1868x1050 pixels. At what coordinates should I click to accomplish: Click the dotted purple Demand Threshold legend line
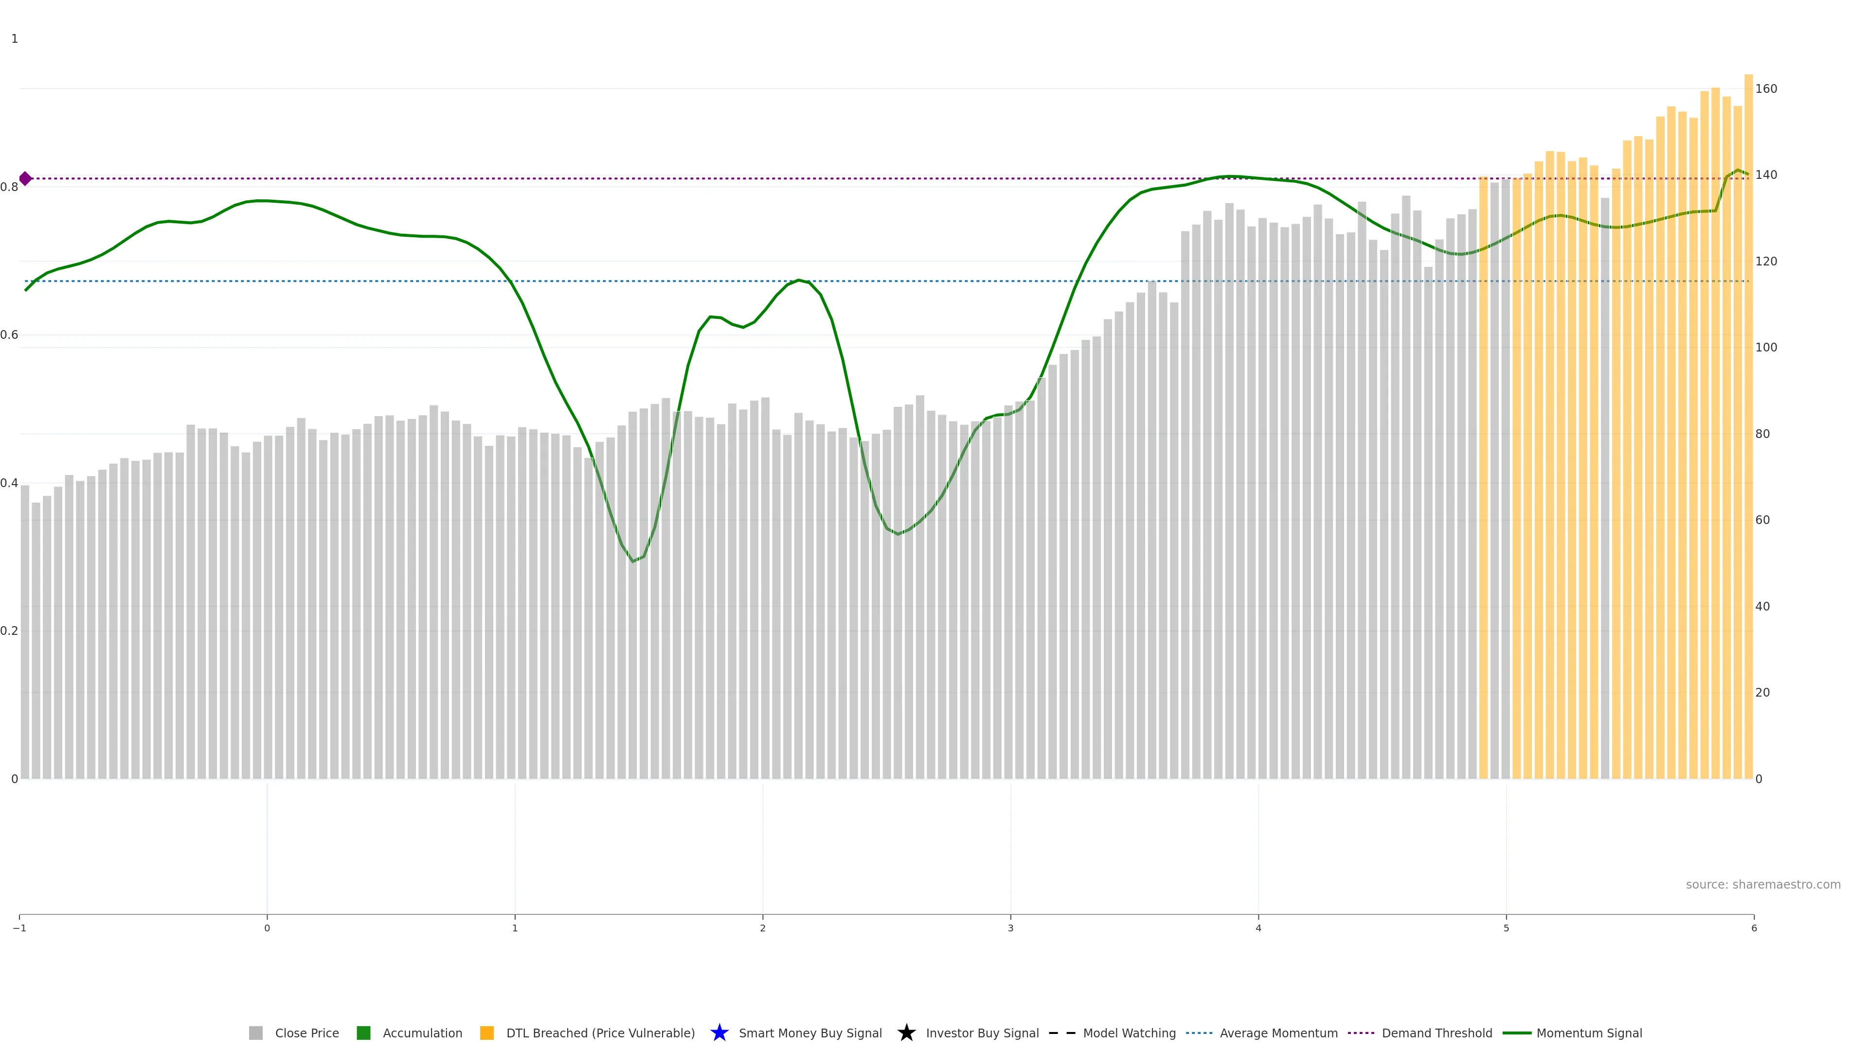(x=1361, y=1032)
